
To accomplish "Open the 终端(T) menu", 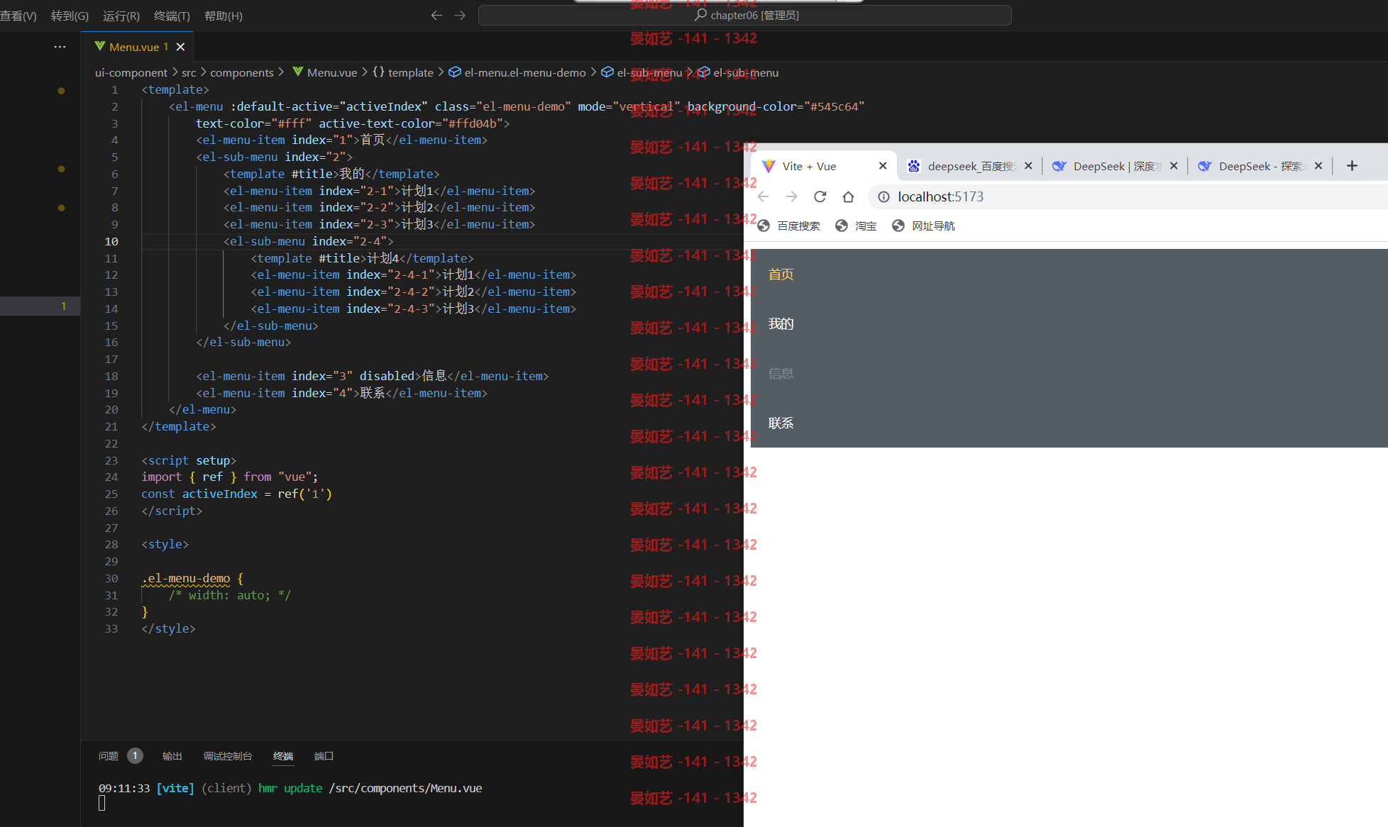I will coord(172,16).
